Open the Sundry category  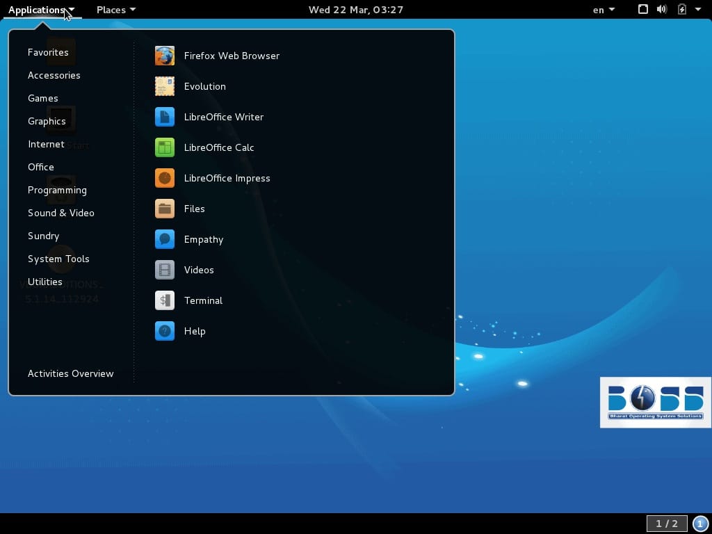[x=44, y=236]
